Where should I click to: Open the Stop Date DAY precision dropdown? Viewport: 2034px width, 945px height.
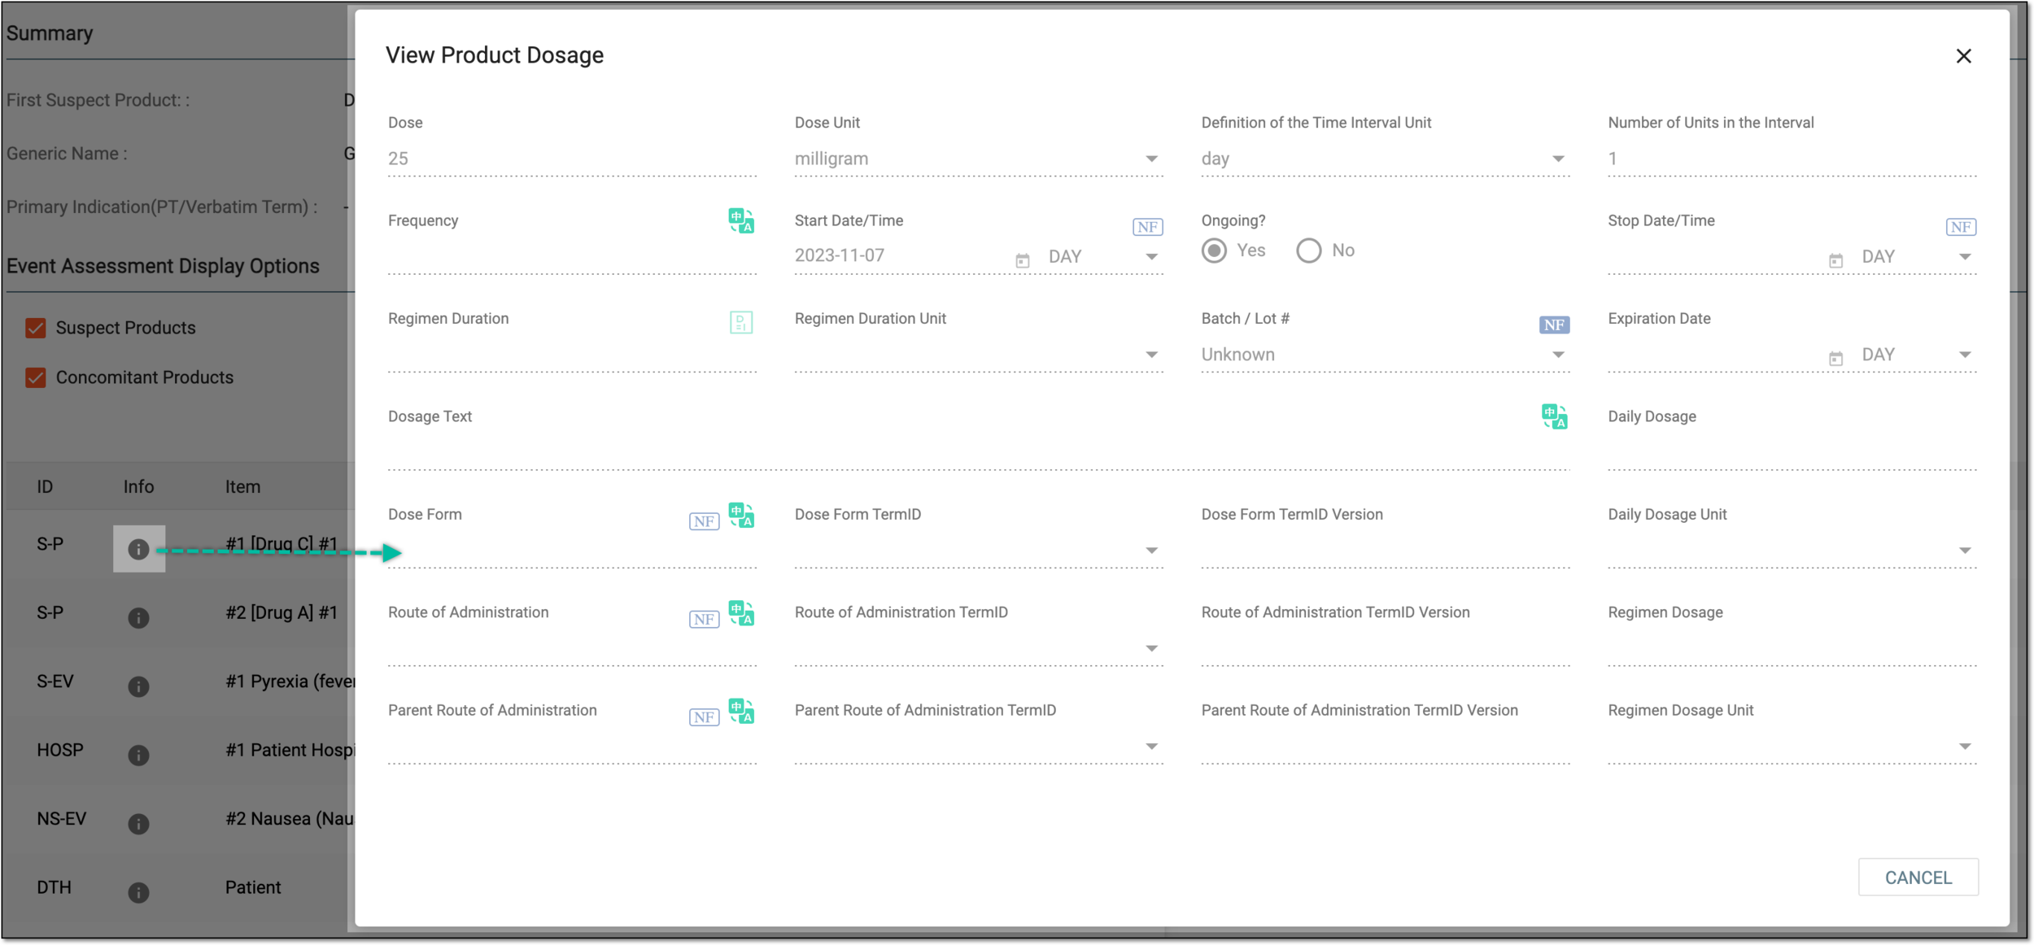click(x=1918, y=257)
